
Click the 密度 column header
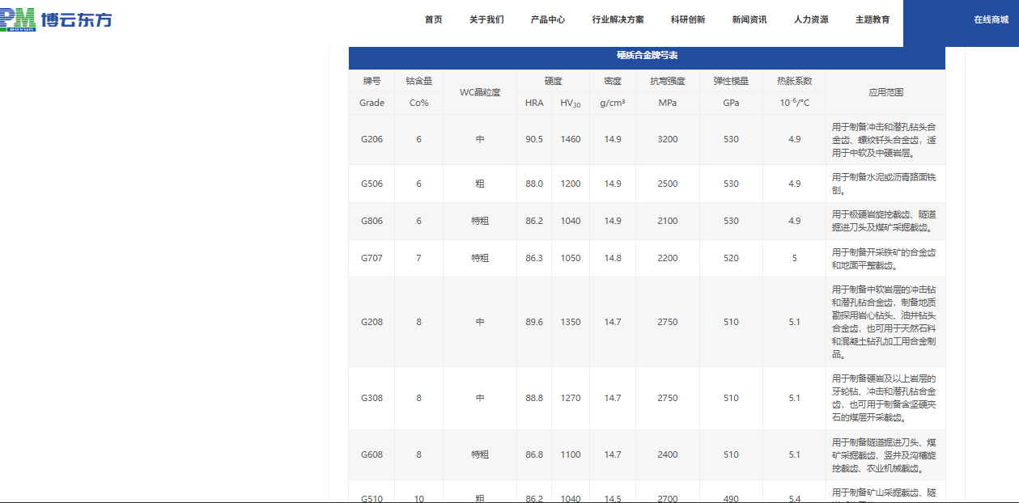pyautogui.click(x=613, y=81)
